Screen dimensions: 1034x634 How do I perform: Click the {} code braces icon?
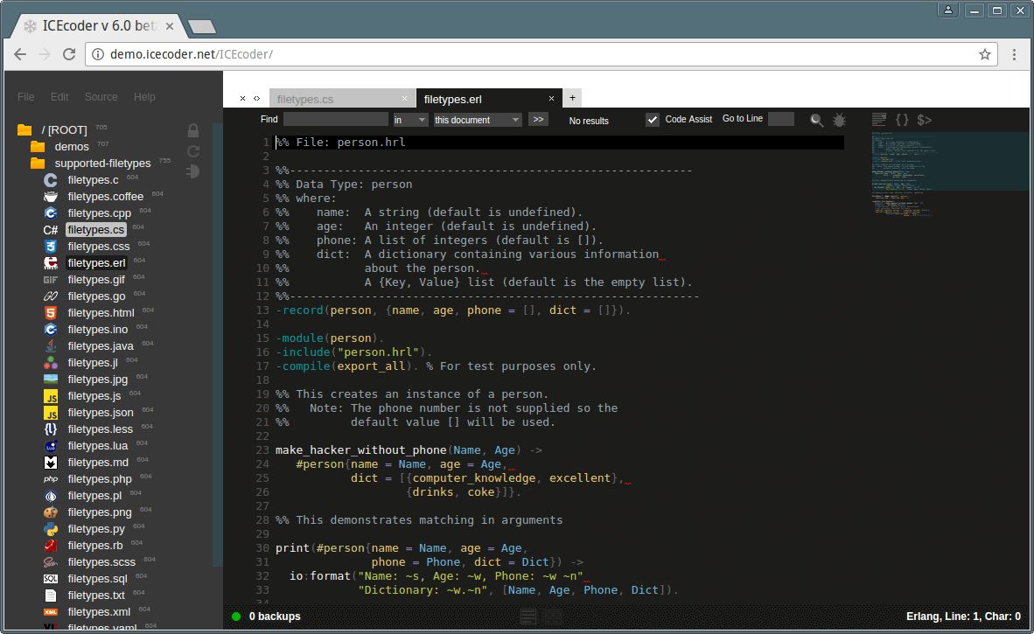[x=902, y=120]
